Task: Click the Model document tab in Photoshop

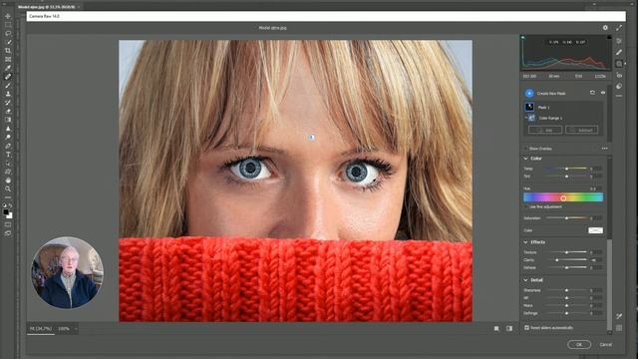Action: (47, 7)
